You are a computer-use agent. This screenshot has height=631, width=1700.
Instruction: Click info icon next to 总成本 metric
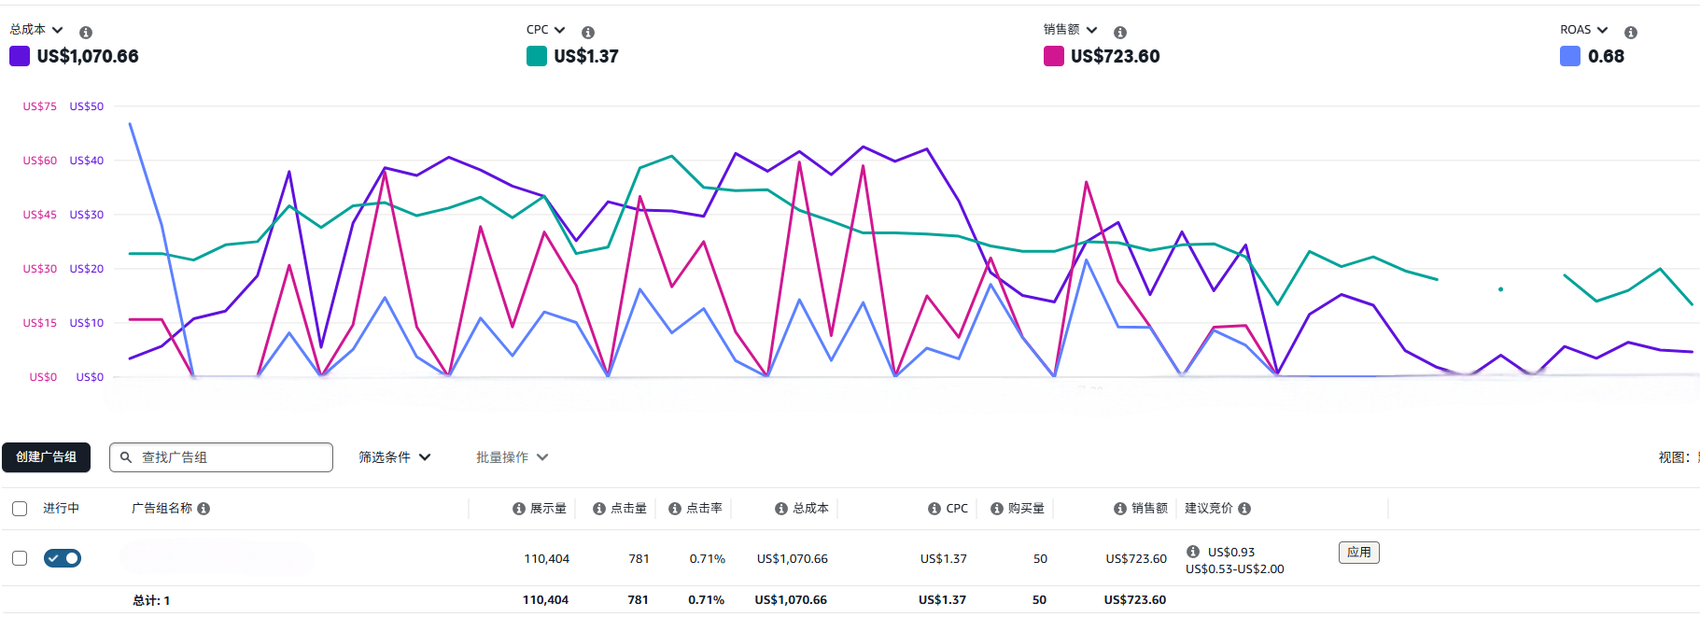(86, 33)
